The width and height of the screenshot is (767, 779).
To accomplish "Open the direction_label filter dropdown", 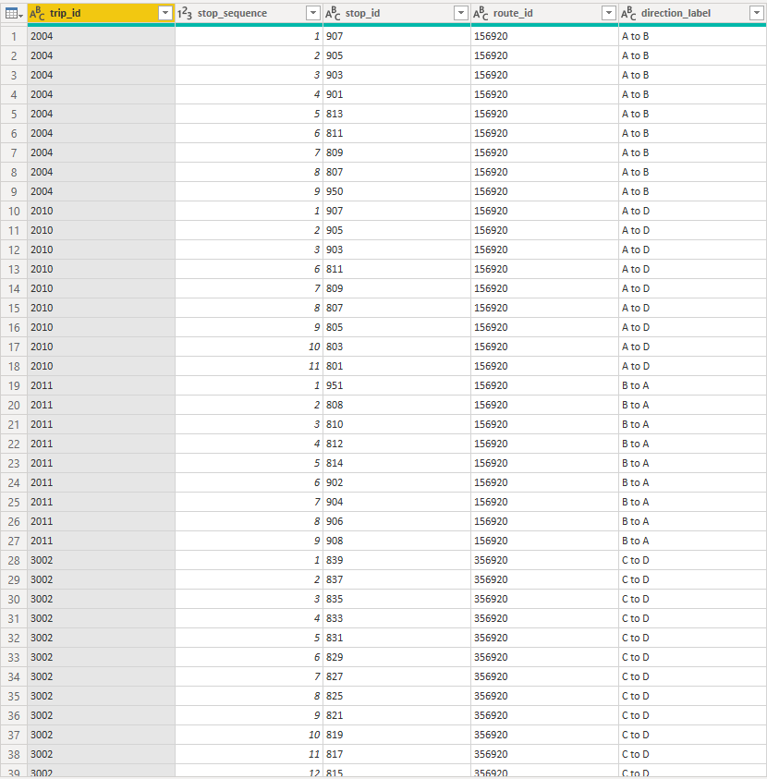I will click(x=757, y=14).
